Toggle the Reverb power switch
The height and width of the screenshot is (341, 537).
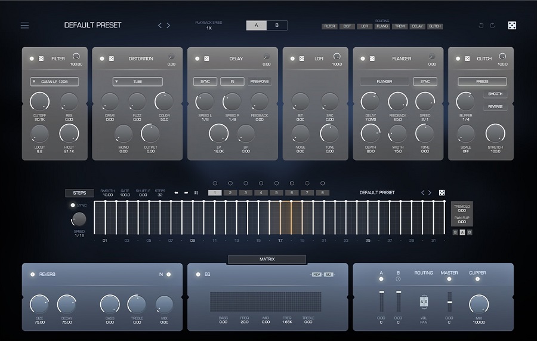point(31,274)
